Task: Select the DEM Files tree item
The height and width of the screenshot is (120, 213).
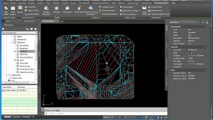Action: pyautogui.click(x=24, y=54)
